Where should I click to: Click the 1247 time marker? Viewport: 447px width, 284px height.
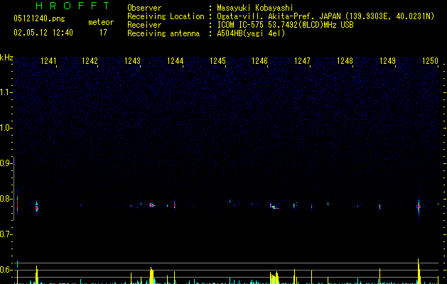[302, 61]
